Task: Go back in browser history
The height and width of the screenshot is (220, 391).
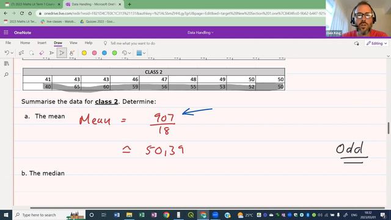Action: 5,13
